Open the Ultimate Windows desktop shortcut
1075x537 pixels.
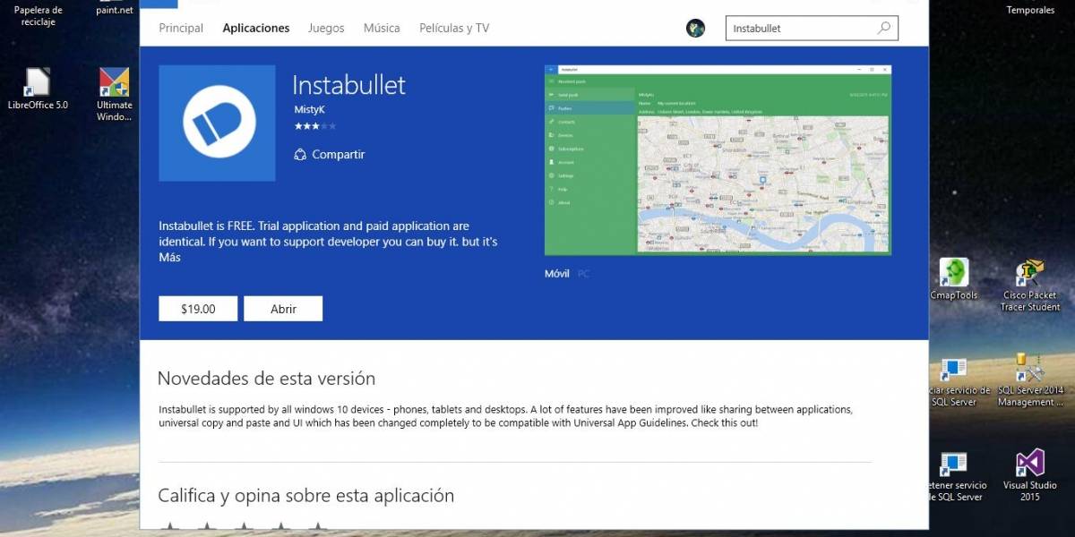115,94
